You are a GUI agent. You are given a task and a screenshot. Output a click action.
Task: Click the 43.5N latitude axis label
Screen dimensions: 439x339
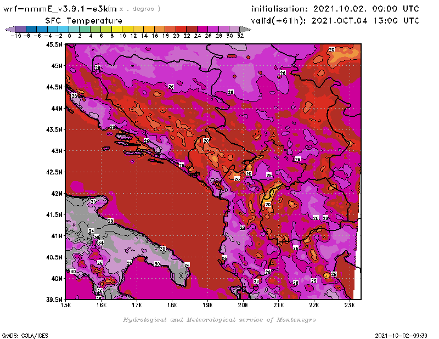click(54, 129)
